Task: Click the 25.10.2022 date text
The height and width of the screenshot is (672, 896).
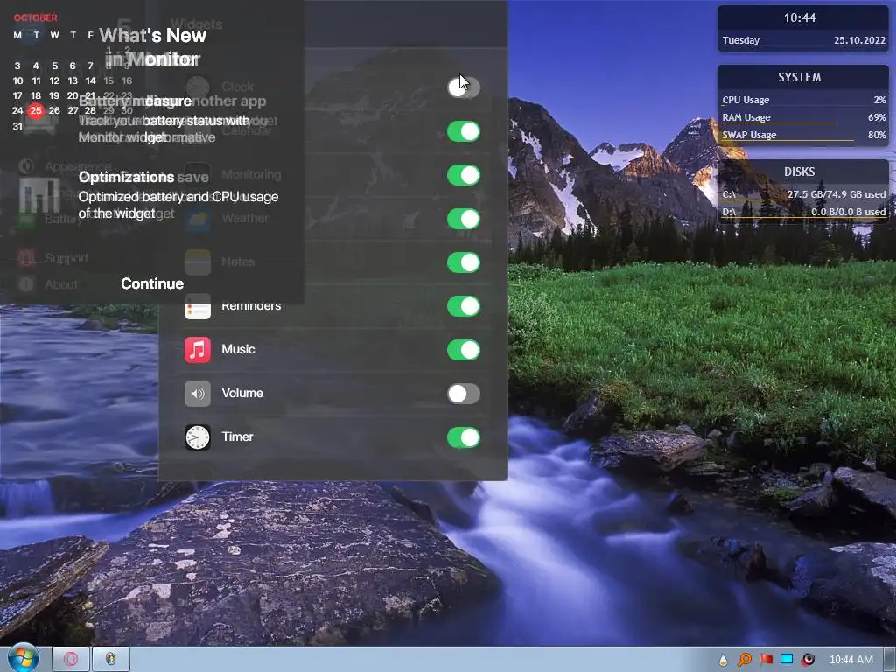Action: coord(859,40)
